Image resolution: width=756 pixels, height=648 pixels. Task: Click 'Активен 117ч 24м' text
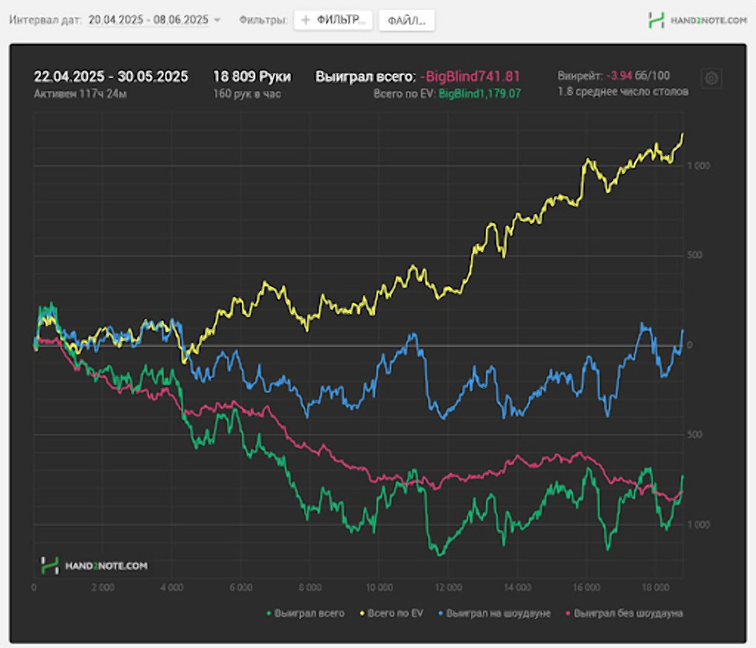click(81, 94)
